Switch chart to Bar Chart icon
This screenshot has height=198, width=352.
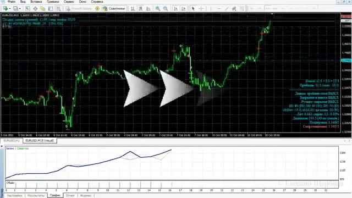[133, 9]
